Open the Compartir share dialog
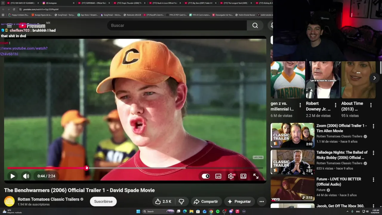382x215 pixels. pyautogui.click(x=207, y=202)
